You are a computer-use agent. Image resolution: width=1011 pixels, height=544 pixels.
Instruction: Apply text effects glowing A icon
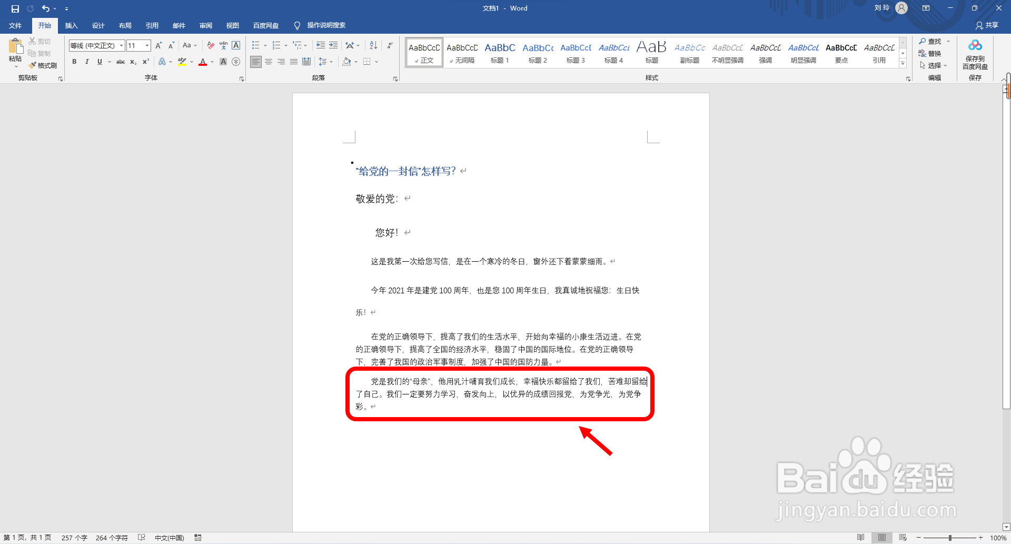point(162,62)
